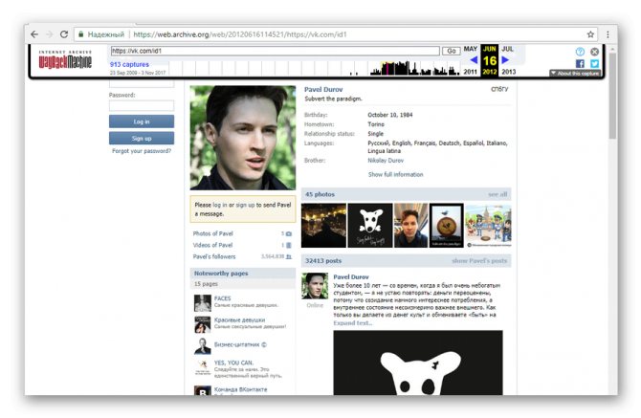This screenshot has height=418, width=641.
Task: Open the Wayback help question mark icon
Action: [x=580, y=52]
